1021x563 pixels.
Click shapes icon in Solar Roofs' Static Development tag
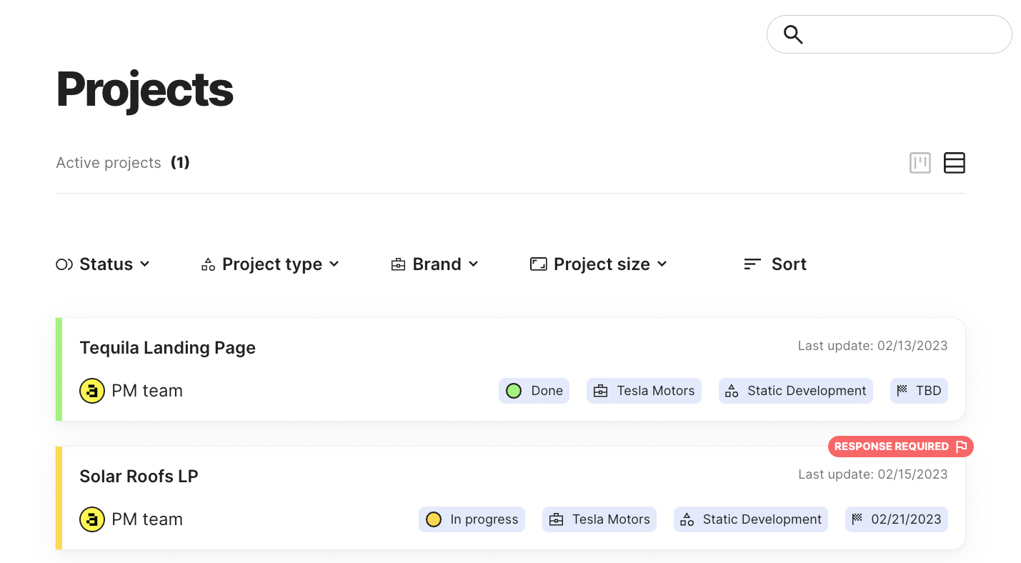[687, 519]
